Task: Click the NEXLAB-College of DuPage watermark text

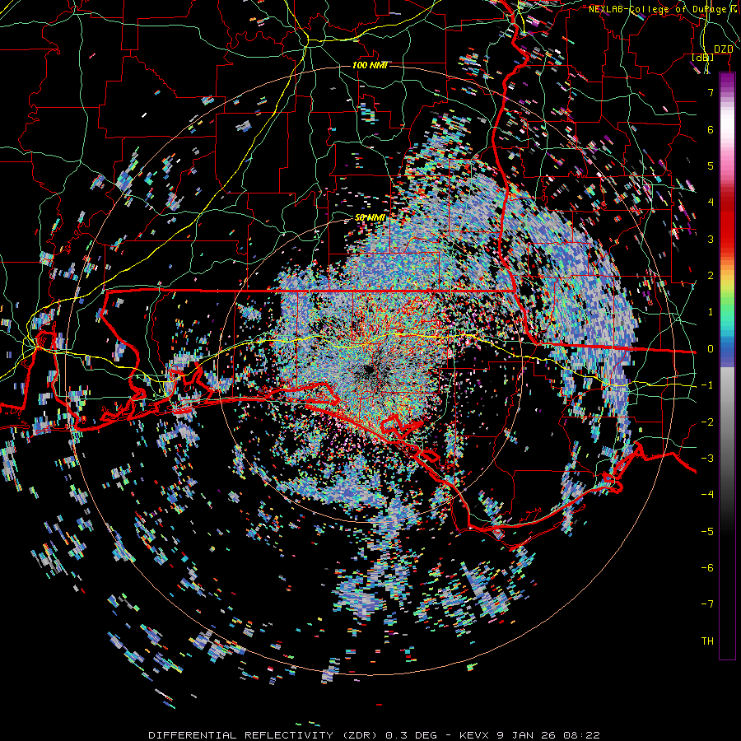Action: [664, 9]
